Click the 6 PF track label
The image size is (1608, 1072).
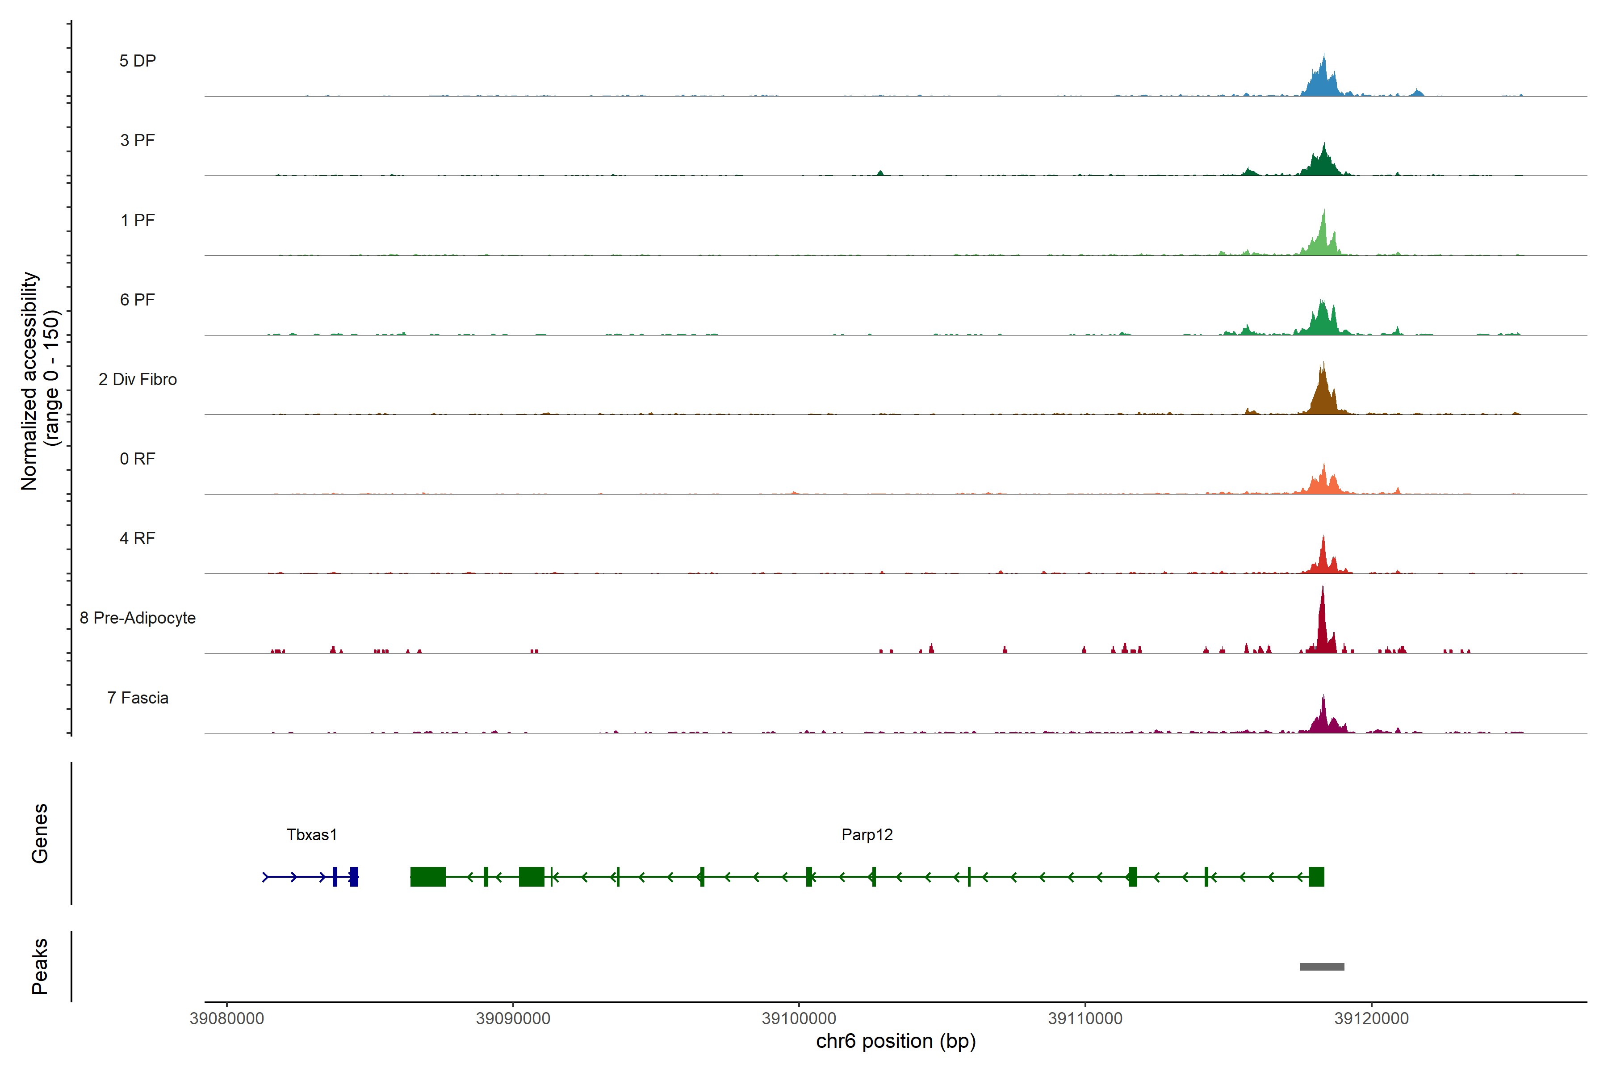tap(138, 299)
